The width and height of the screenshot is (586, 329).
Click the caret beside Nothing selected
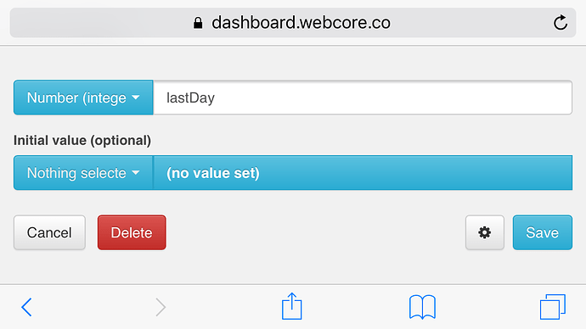(x=136, y=173)
